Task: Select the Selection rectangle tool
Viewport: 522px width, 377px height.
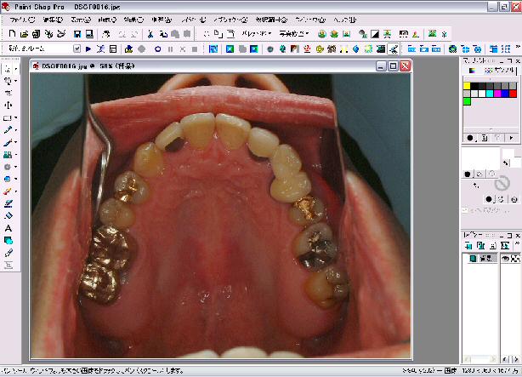Action: click(x=8, y=118)
